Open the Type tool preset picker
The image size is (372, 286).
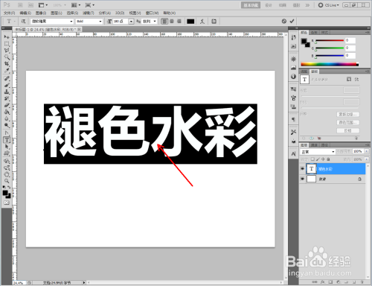coord(10,22)
